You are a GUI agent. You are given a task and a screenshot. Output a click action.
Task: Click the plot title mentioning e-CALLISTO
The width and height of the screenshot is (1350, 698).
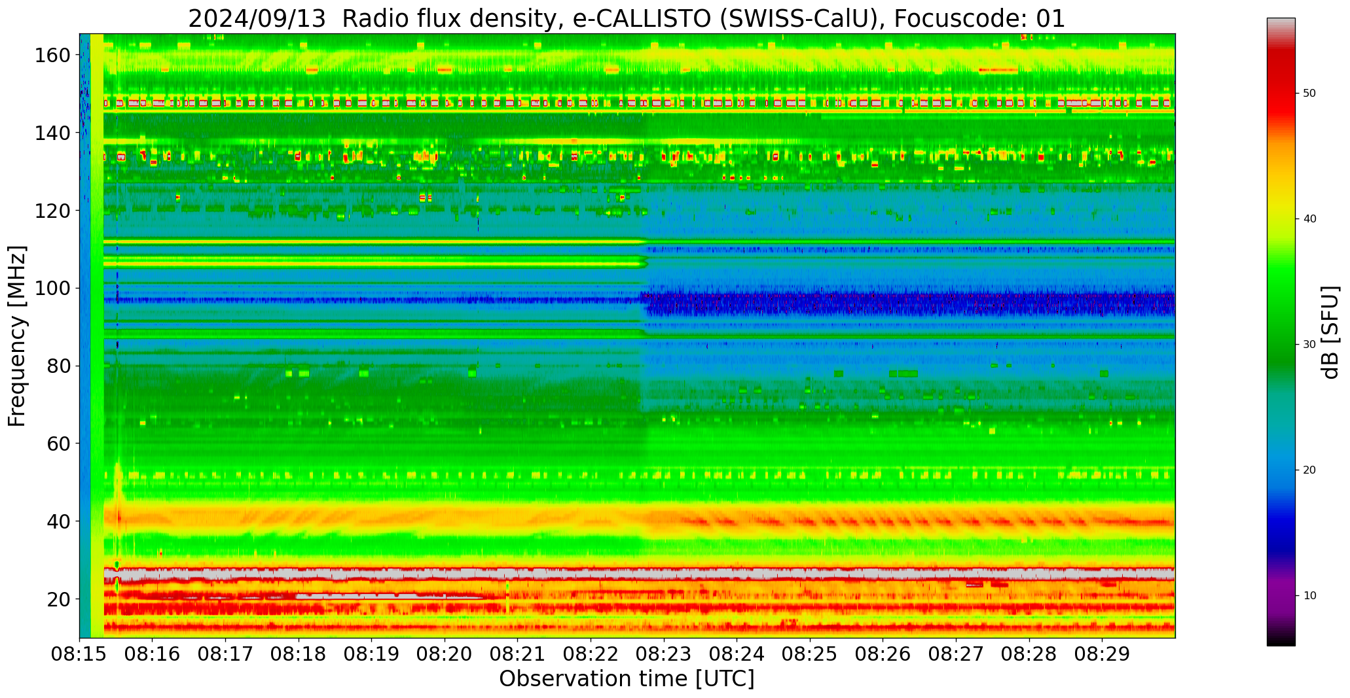coord(627,19)
